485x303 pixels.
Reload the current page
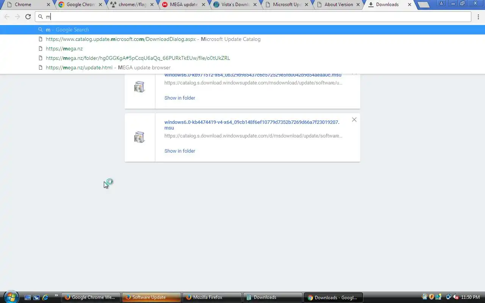[x=28, y=17]
